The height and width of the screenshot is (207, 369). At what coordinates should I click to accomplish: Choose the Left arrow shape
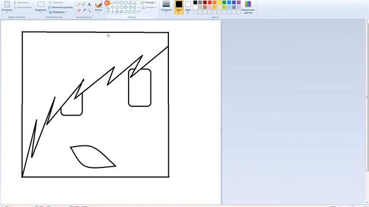click(x=130, y=7)
